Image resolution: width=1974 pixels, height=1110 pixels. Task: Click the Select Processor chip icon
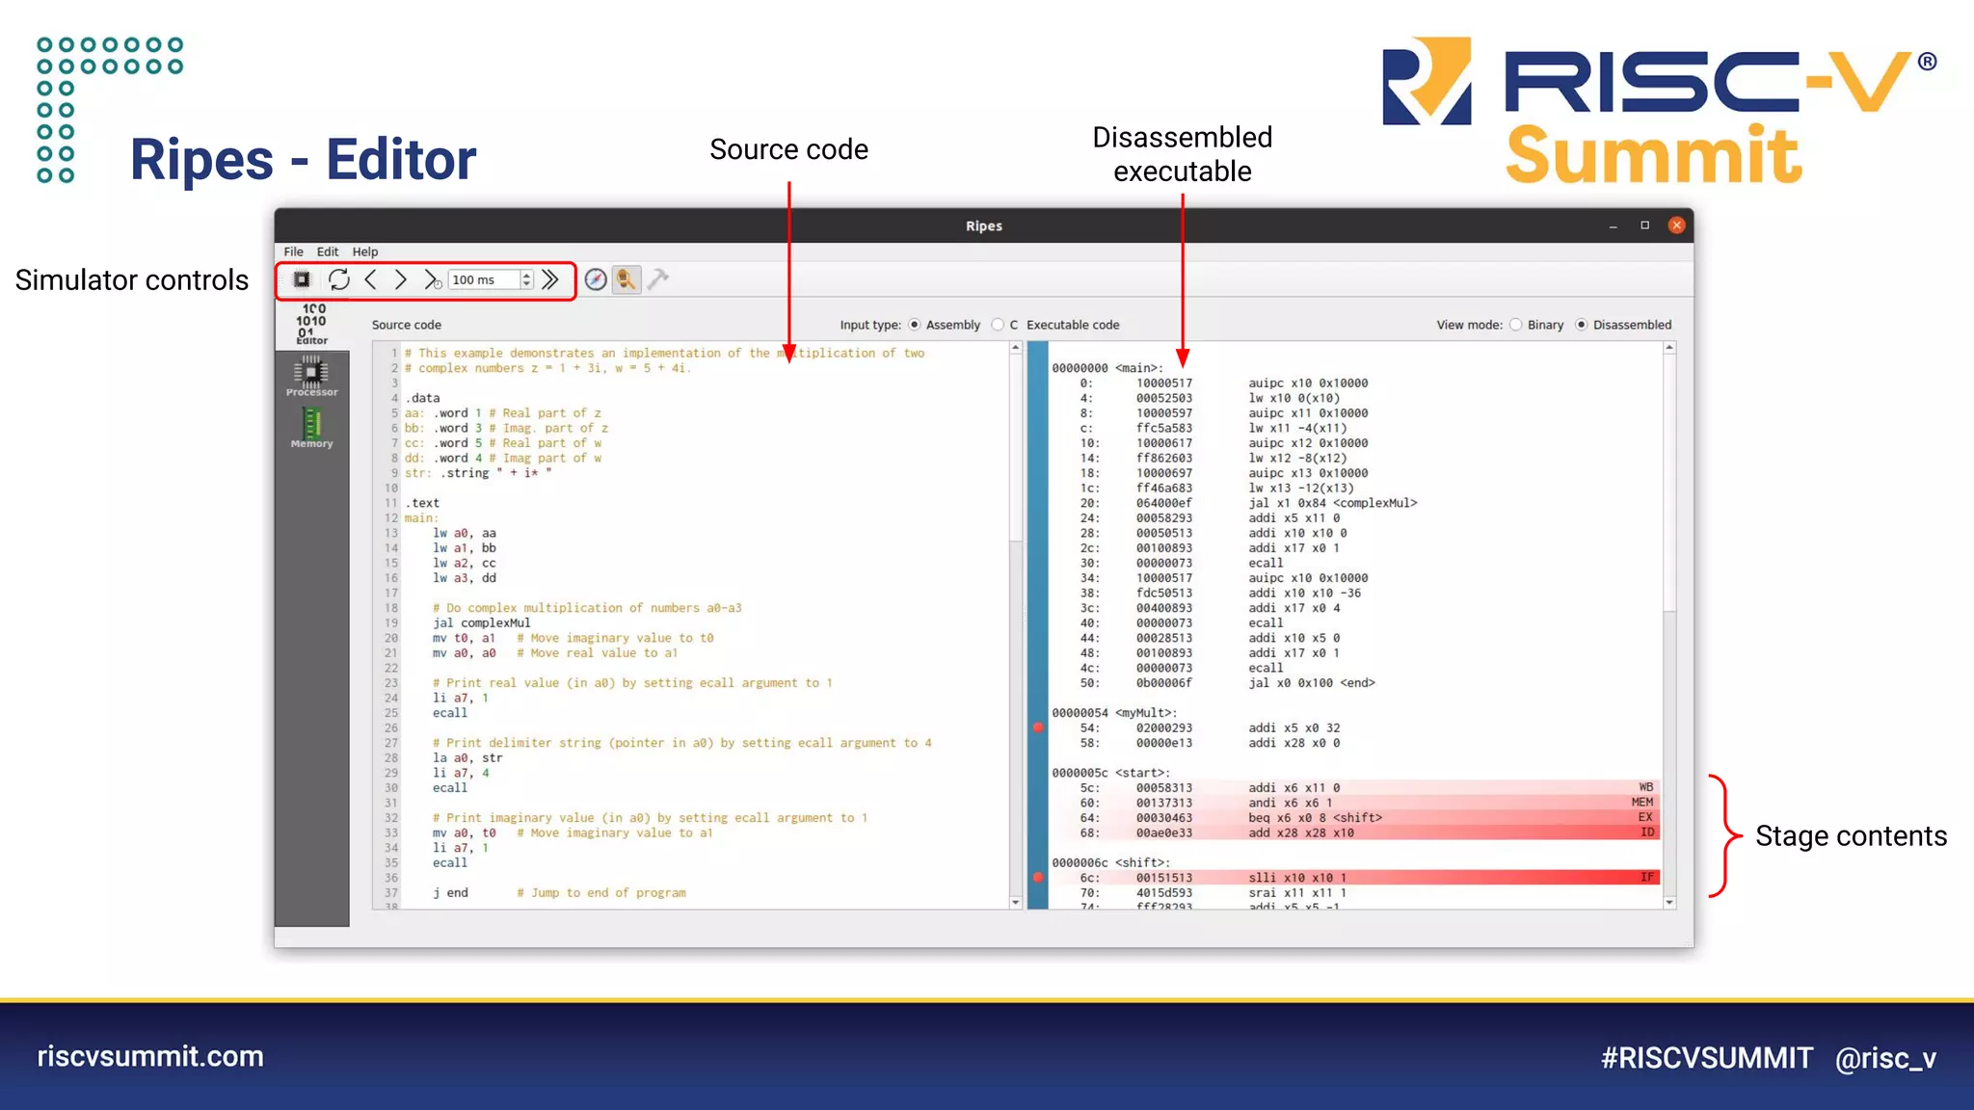coord(302,279)
